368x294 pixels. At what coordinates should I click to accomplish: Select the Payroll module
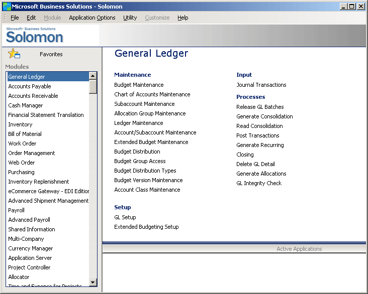pos(48,210)
